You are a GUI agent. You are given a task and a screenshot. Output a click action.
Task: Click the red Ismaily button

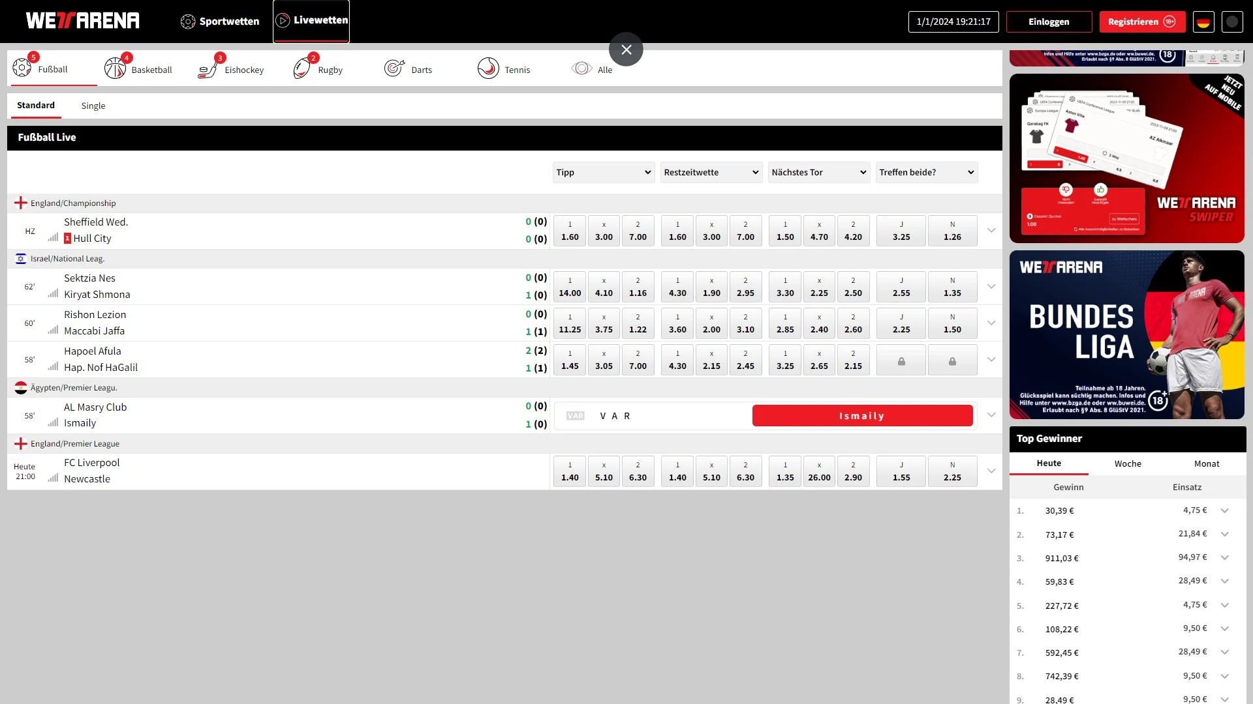(x=862, y=416)
